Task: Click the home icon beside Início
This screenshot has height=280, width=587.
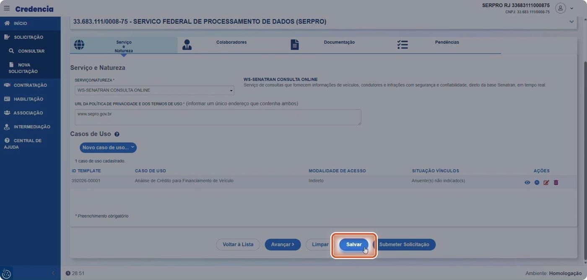Action: tap(7, 23)
